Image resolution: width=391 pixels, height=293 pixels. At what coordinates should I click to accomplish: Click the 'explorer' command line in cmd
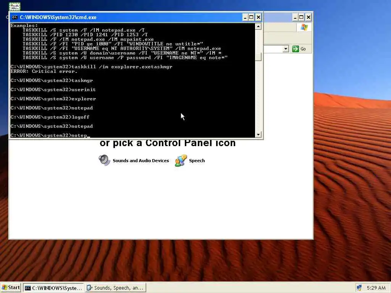point(53,99)
